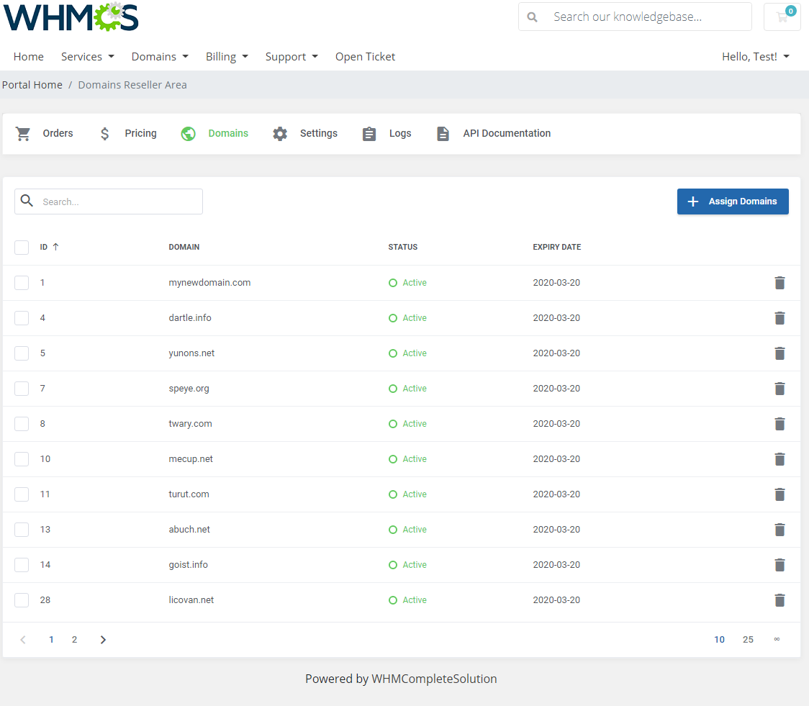Open the shopping cart icon in header
809x706 pixels.
(782, 17)
